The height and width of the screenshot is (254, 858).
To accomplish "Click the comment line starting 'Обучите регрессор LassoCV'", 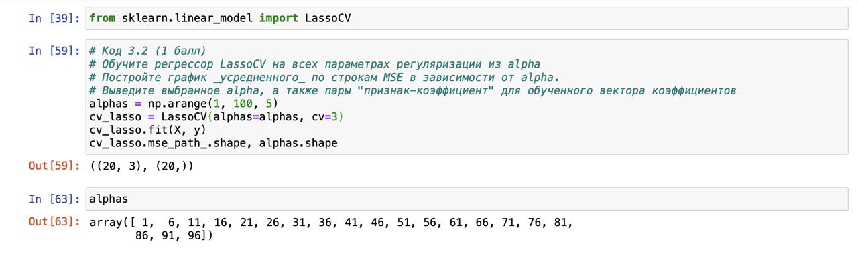I will [314, 64].
